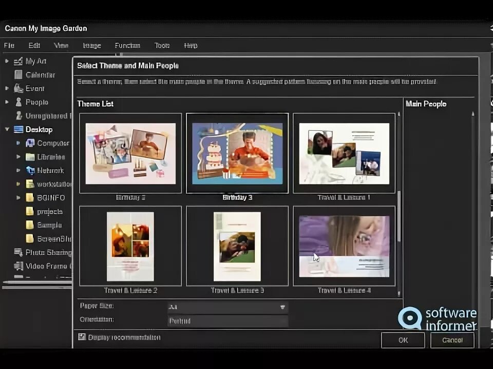This screenshot has width=493, height=369.
Task: Expand the Network tree node
Action: [18, 170]
